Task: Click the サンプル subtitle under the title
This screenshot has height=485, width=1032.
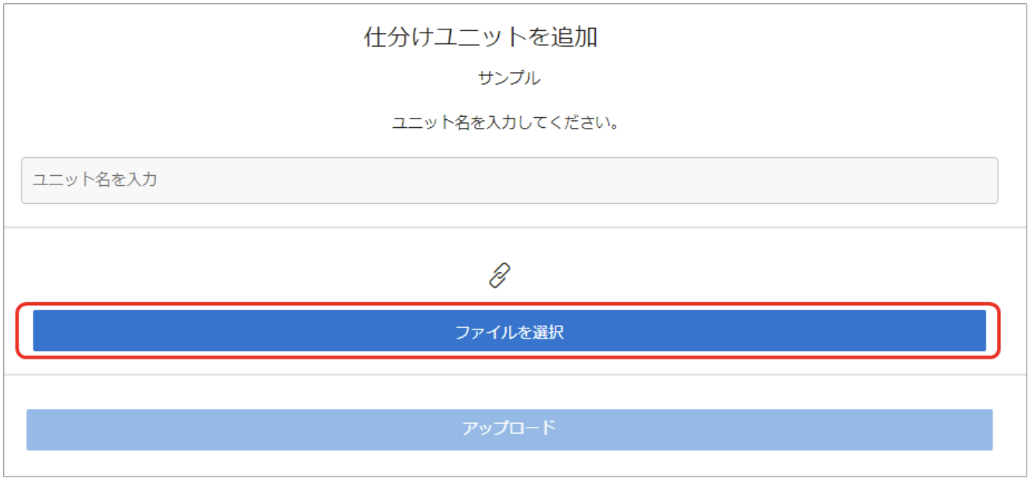Action: 509,78
